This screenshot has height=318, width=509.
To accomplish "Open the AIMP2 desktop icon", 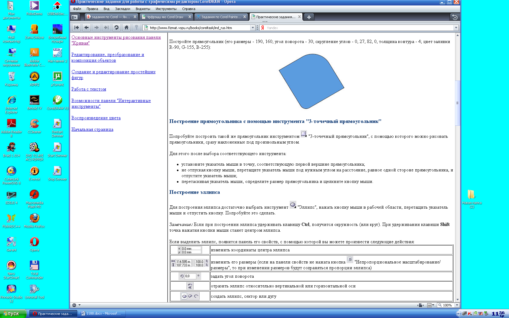I will point(35,79).
